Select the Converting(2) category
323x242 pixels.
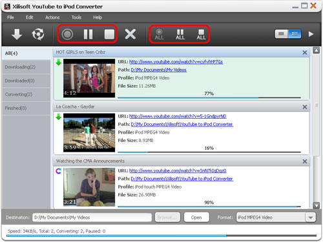pos(26,94)
